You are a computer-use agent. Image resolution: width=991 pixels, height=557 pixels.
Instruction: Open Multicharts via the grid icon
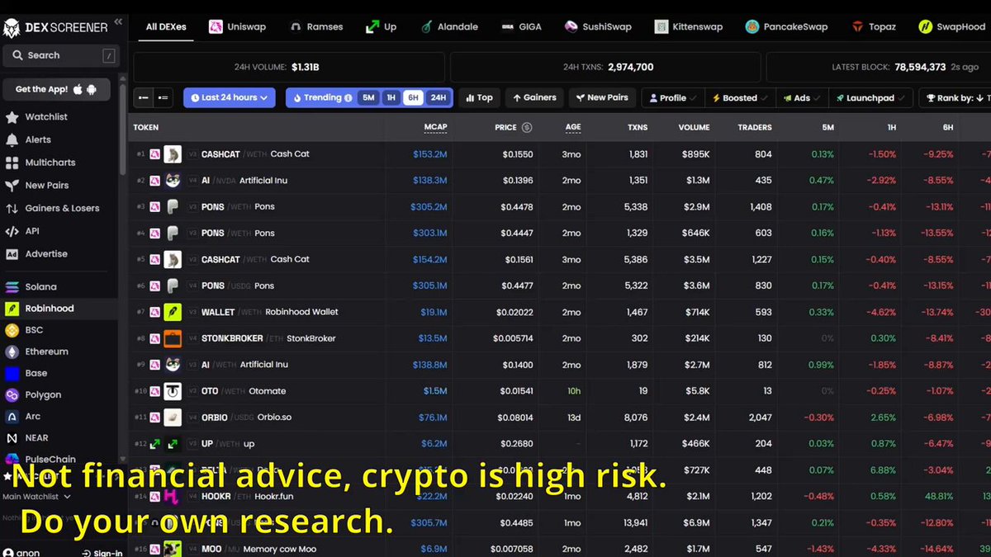pyautogui.click(x=12, y=163)
